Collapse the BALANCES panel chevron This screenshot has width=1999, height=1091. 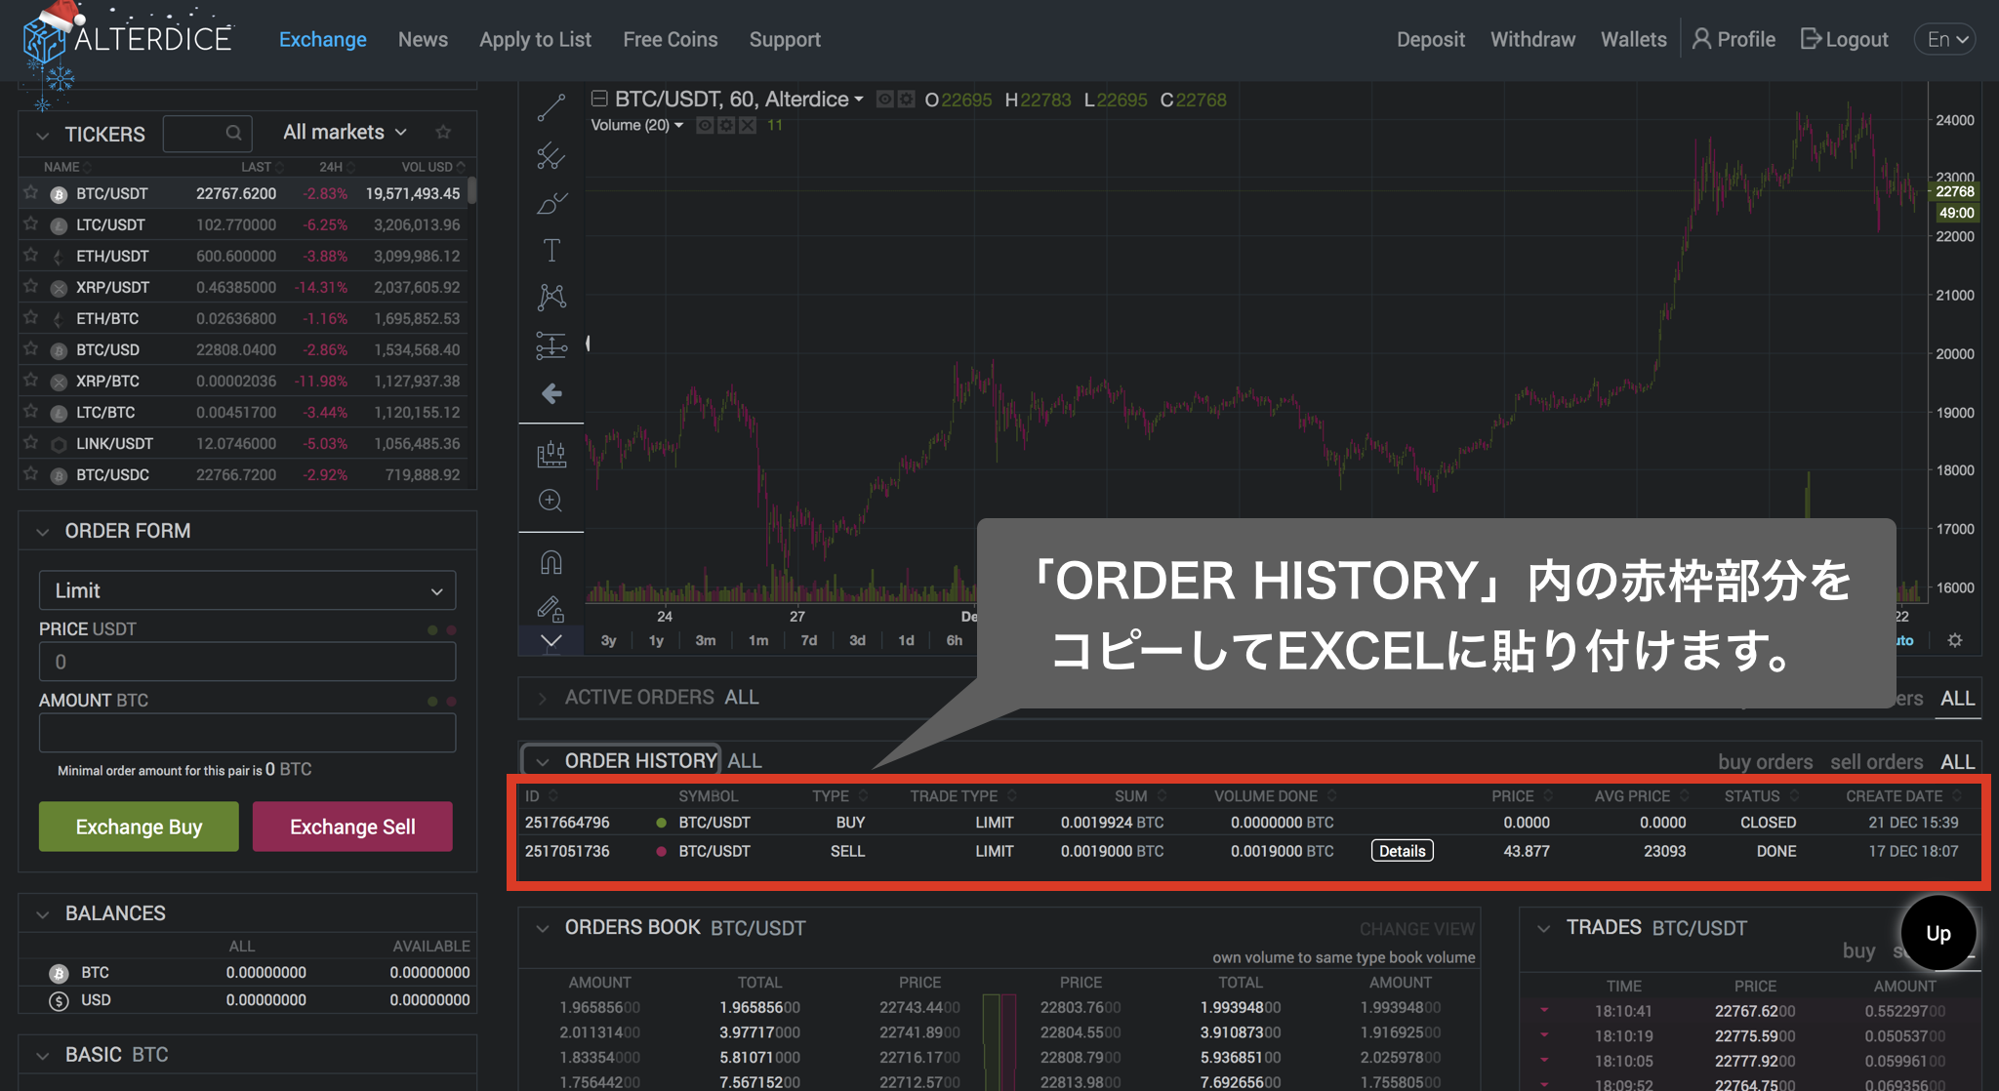coord(42,914)
